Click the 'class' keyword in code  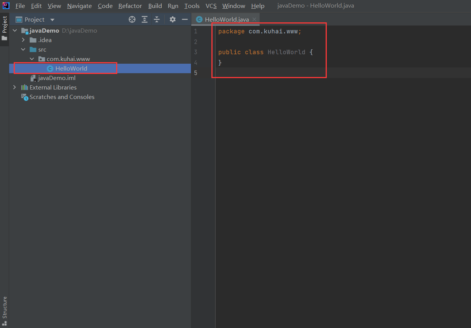(x=254, y=52)
